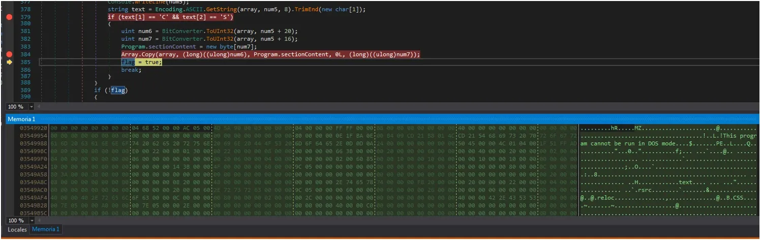761x240 pixels.
Task: Click memory address 03549988
Action: (34, 143)
